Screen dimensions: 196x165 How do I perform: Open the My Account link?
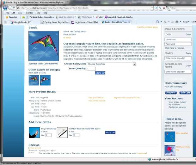[x=174, y=105]
